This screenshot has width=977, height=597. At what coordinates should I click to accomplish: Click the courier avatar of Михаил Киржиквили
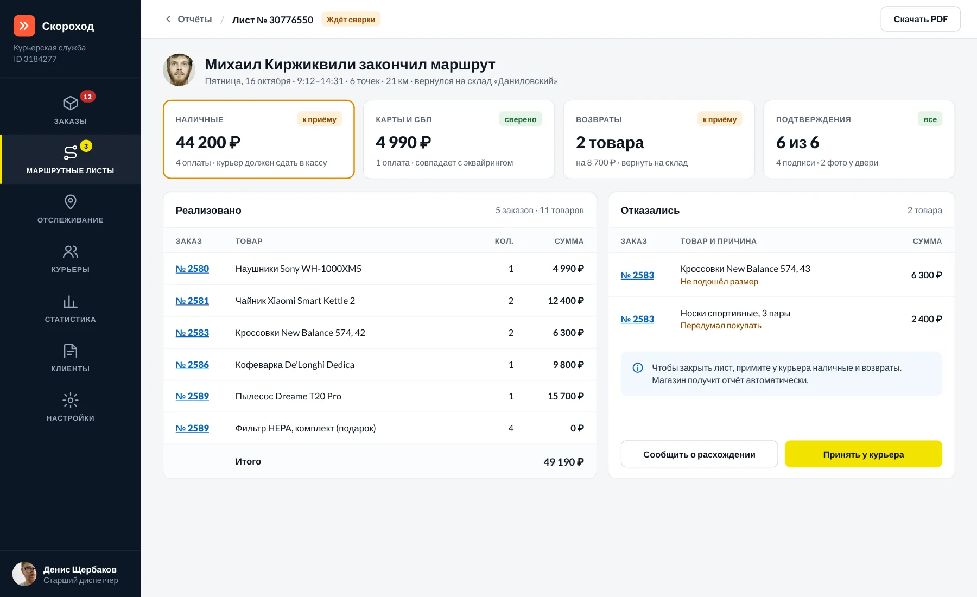tap(179, 69)
